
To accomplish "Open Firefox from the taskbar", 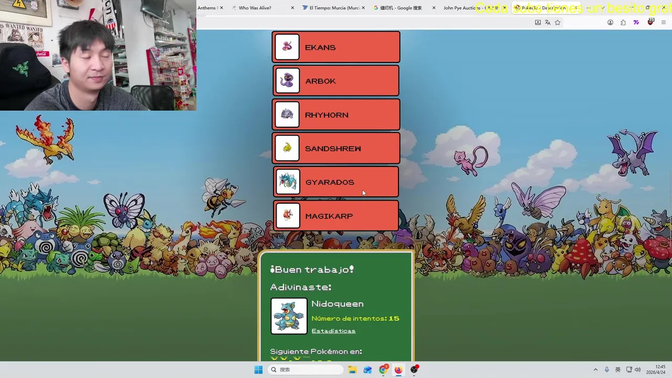I will click(x=398, y=370).
